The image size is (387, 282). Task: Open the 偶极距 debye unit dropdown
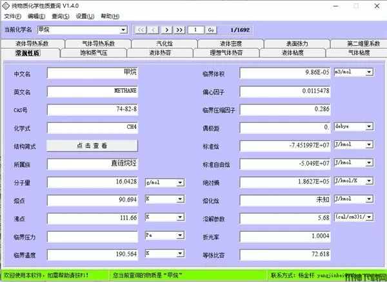pyautogui.click(x=369, y=127)
